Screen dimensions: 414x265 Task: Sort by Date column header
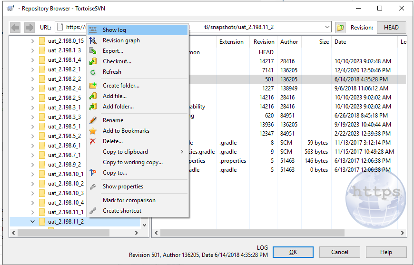(365, 42)
